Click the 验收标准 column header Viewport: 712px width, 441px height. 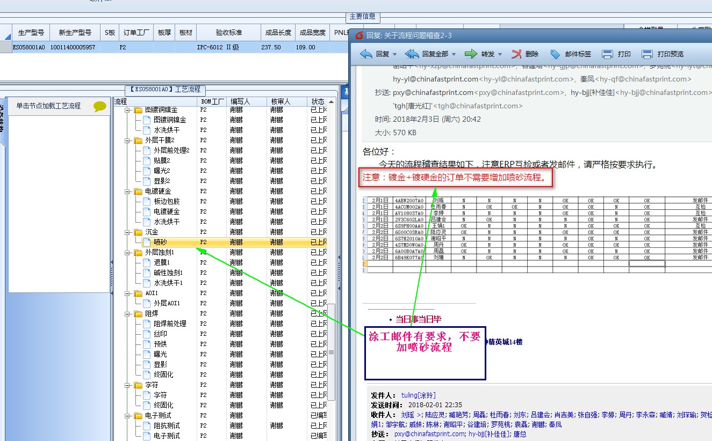[x=229, y=33]
